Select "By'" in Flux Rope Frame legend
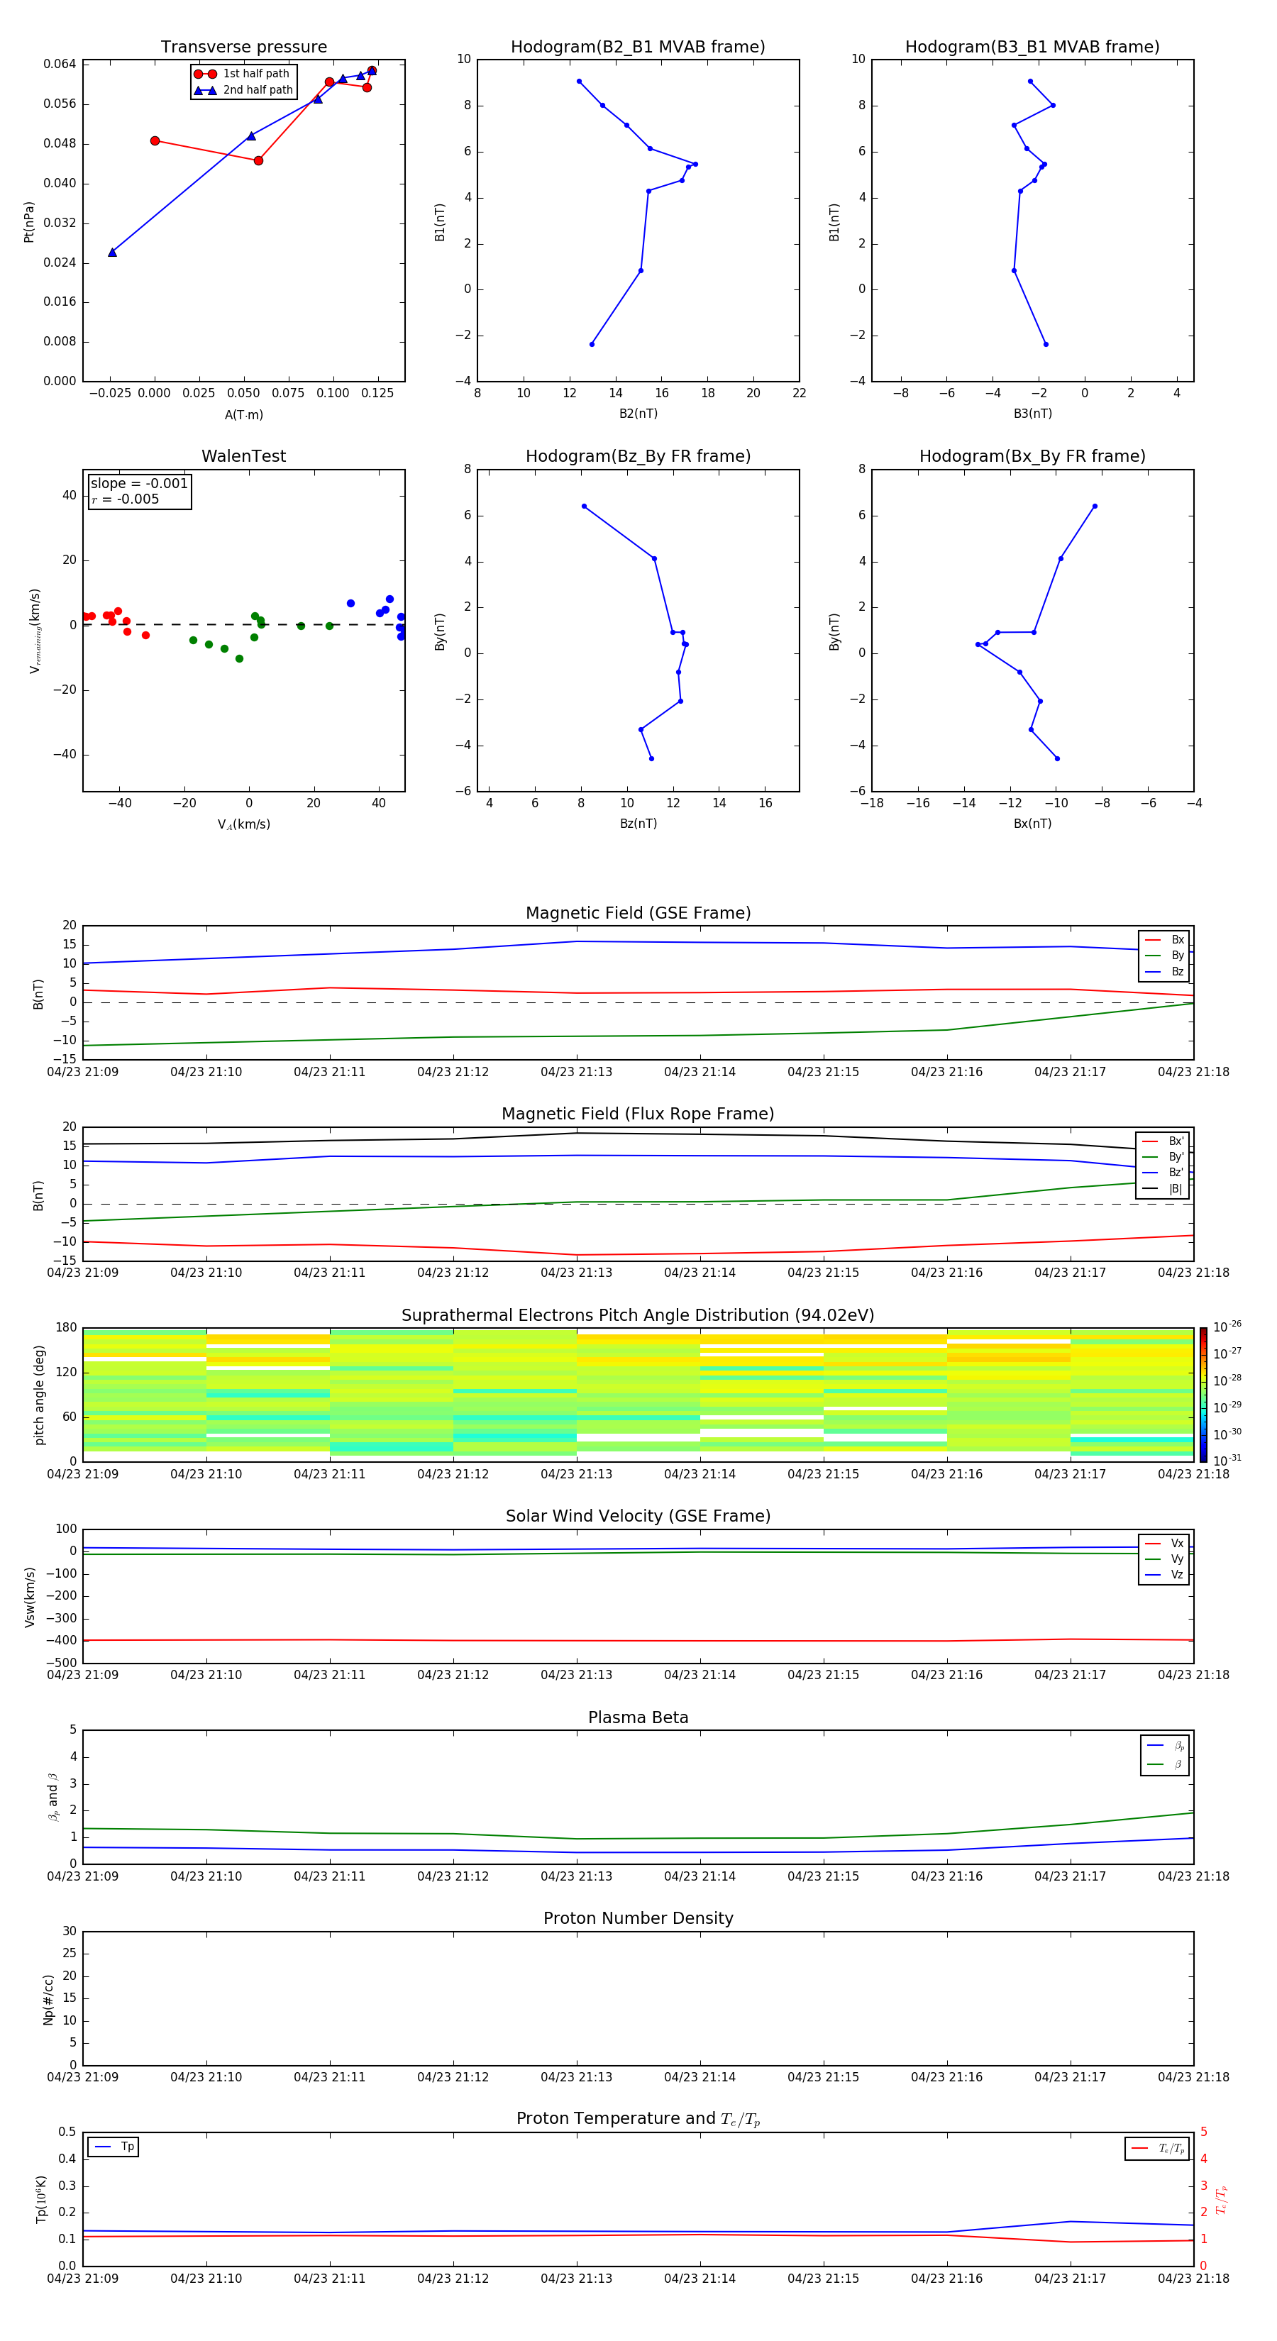The width and height of the screenshot is (1277, 2341). point(1163,1158)
